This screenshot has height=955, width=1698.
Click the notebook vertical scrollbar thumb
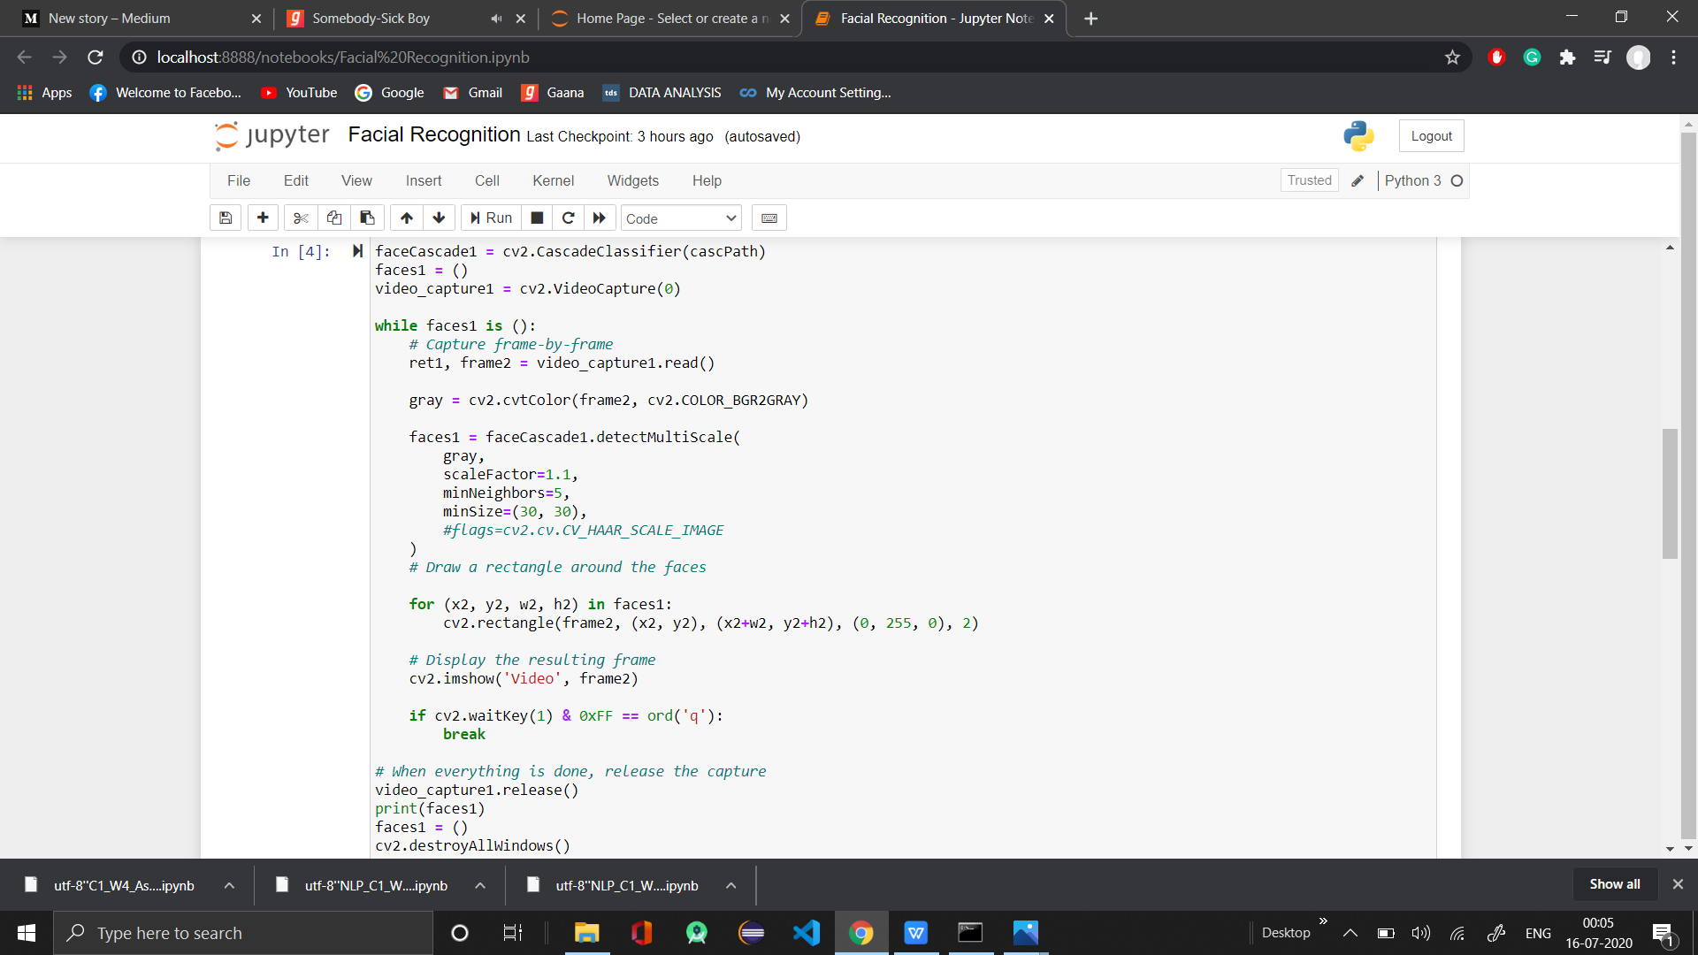coord(1670,493)
